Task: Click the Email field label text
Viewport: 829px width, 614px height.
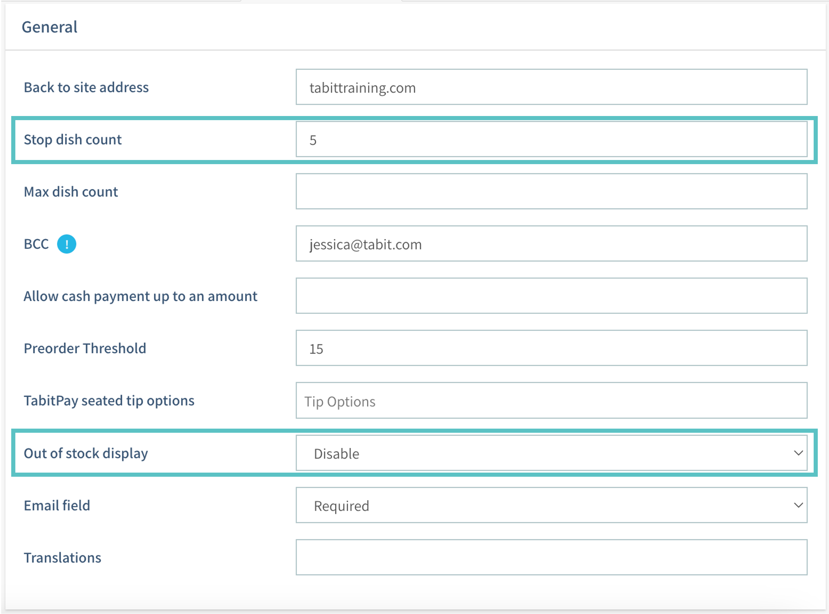Action: point(57,505)
